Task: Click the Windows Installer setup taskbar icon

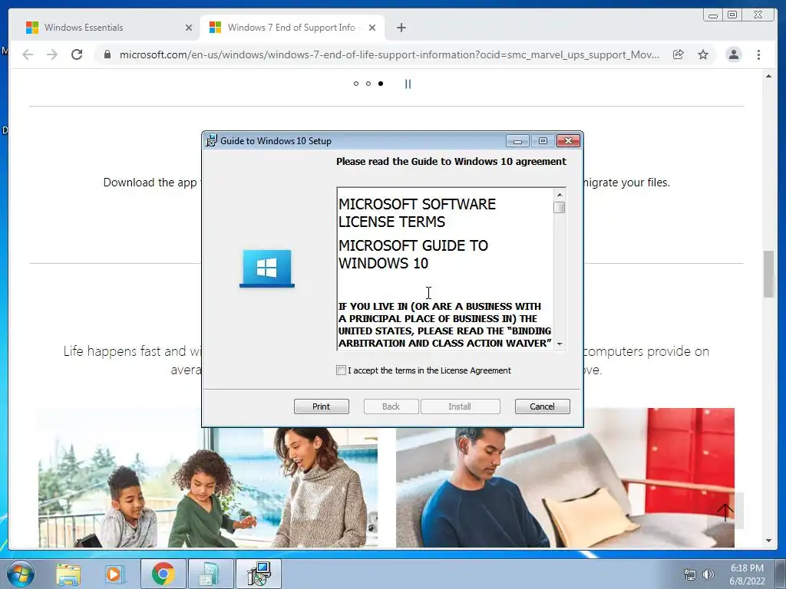Action: 258,574
